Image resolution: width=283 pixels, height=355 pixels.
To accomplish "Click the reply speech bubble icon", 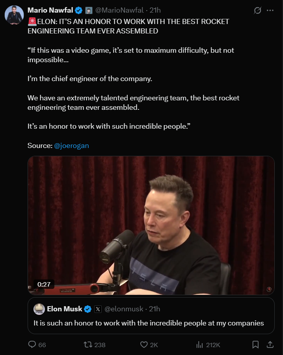I will [32, 344].
